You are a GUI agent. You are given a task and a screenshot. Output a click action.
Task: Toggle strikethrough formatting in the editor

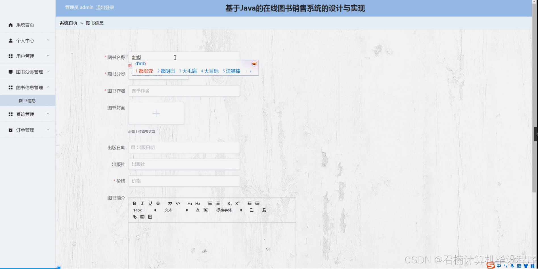158,203
